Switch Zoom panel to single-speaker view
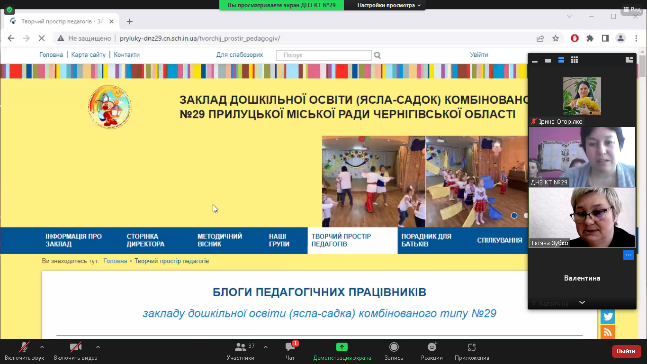Viewport: 647px width, 364px height. (548, 60)
